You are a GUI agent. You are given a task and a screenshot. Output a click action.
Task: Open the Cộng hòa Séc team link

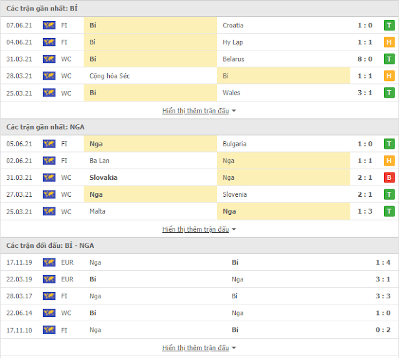tap(110, 76)
